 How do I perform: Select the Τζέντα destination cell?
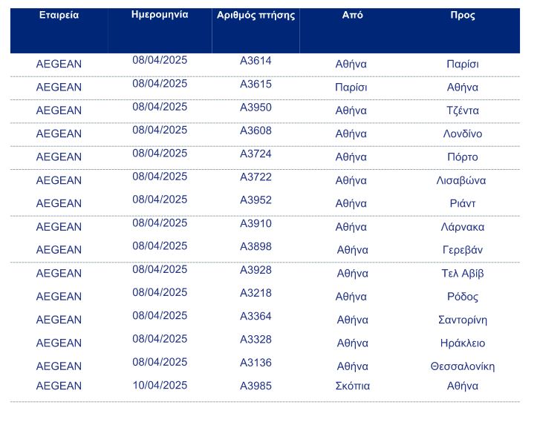[x=463, y=111]
